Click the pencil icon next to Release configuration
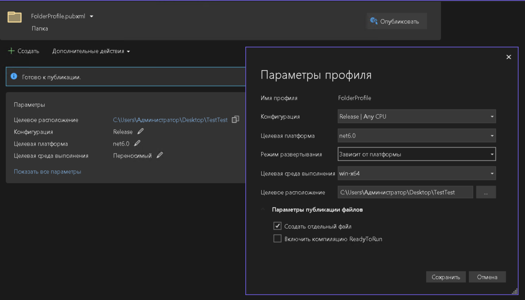The height and width of the screenshot is (300, 525). (x=141, y=132)
